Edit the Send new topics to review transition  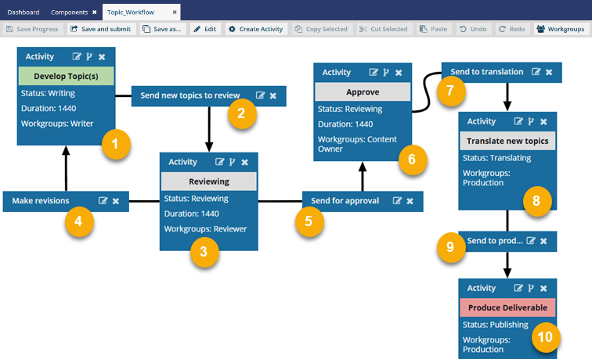pos(260,95)
